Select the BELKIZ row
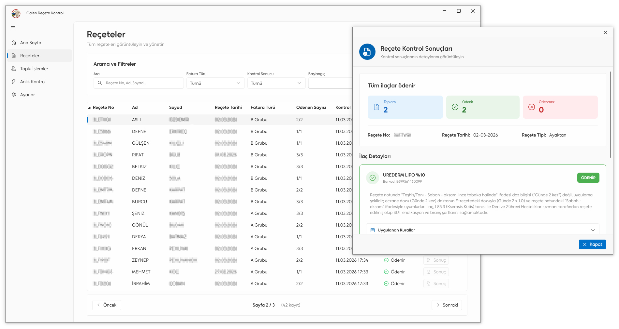The image size is (619, 329). point(220,166)
